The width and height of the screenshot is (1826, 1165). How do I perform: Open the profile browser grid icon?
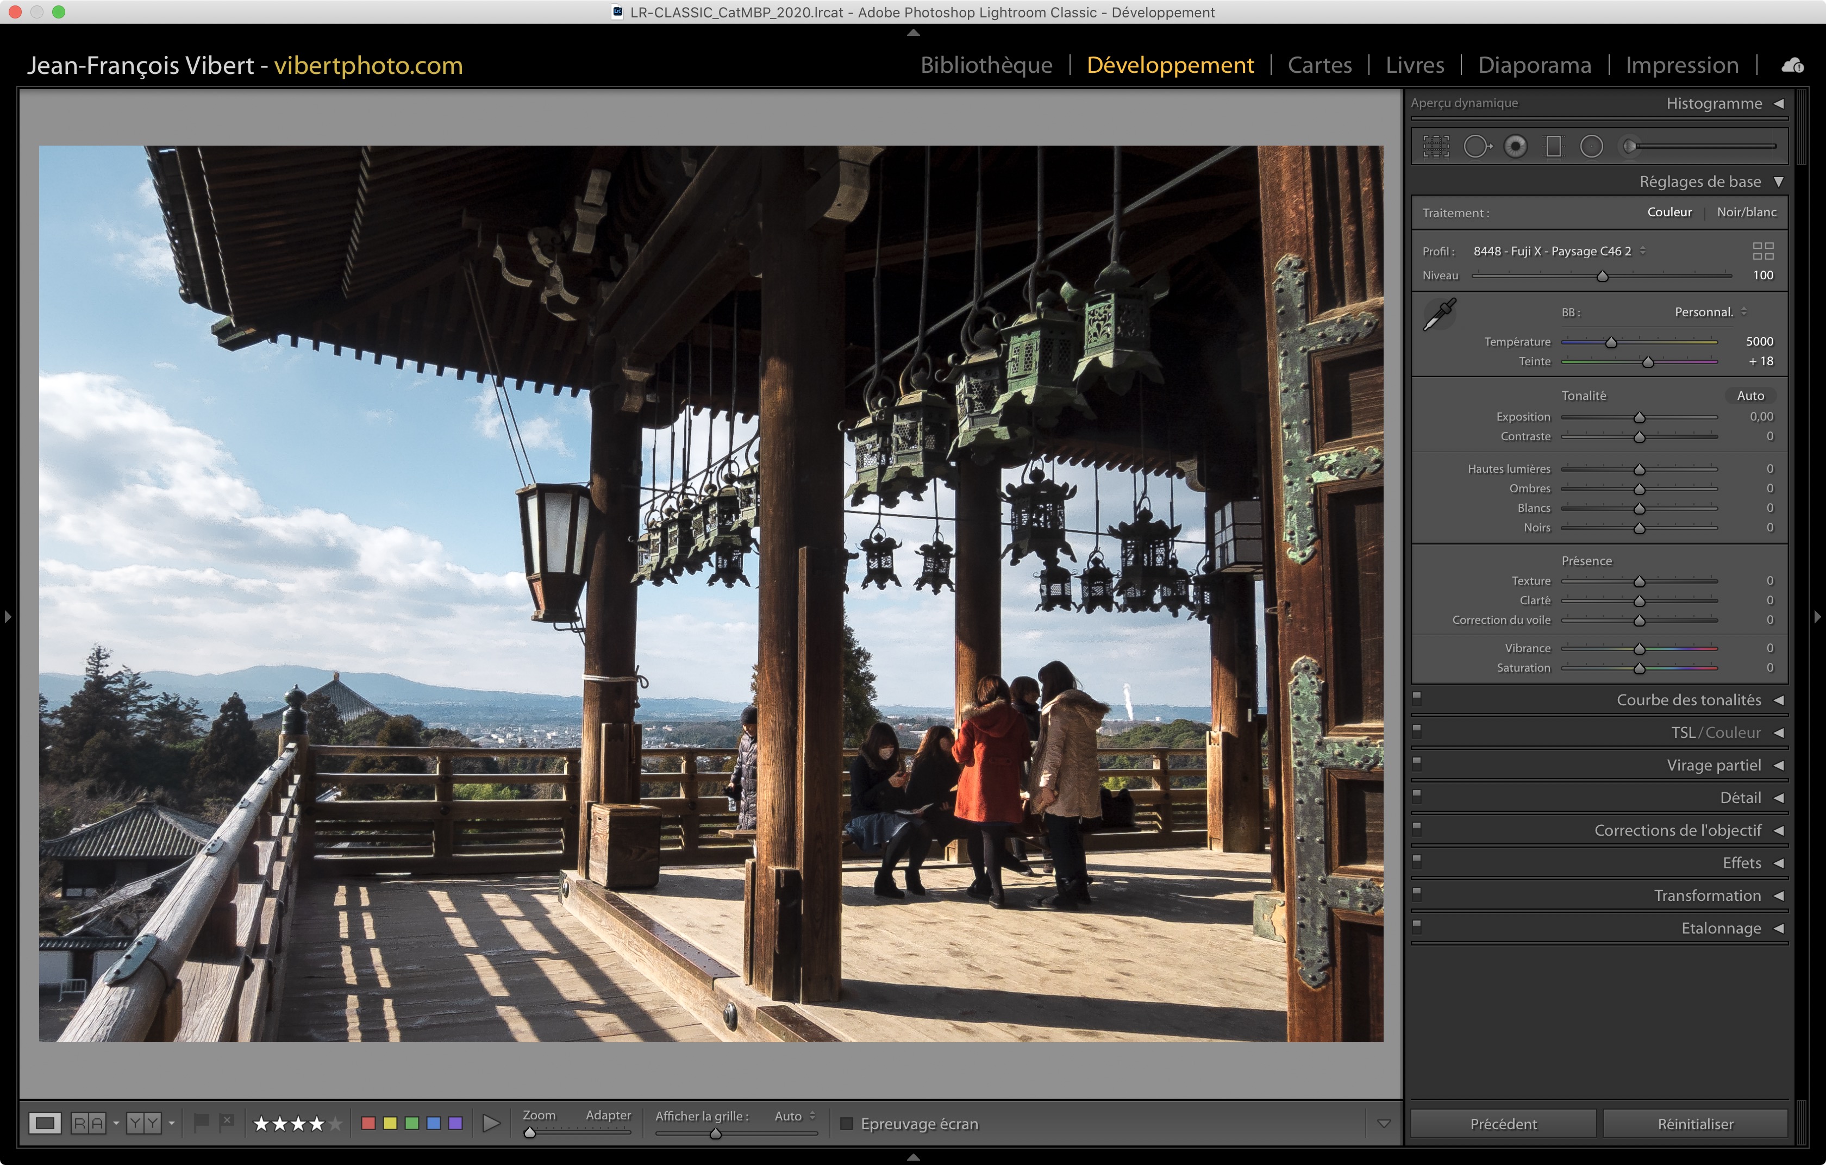(x=1763, y=251)
